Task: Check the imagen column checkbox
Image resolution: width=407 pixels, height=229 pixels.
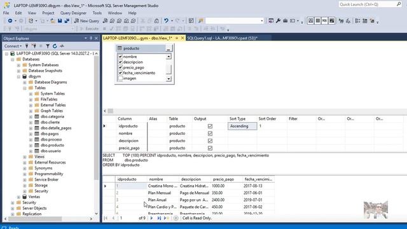Action: 120,78
